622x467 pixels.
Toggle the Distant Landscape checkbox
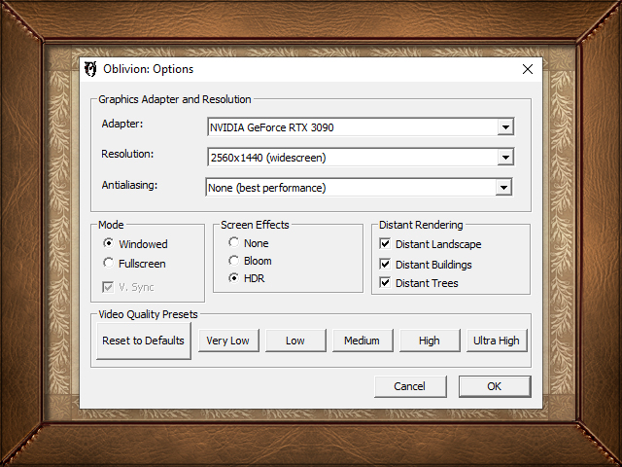pos(386,244)
